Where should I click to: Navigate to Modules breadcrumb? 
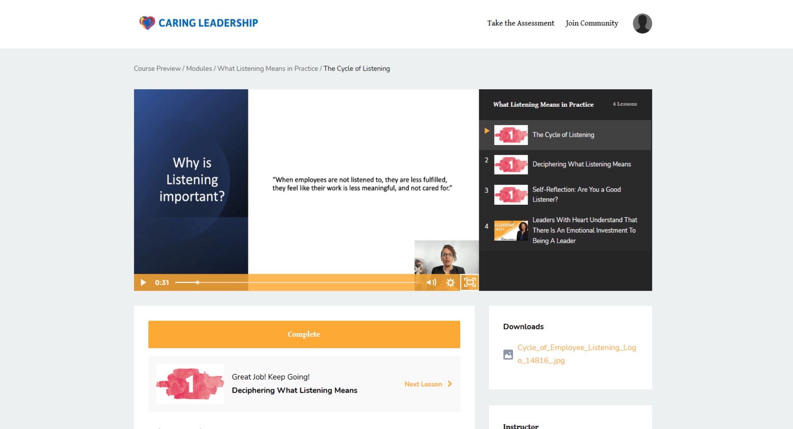pyautogui.click(x=199, y=69)
